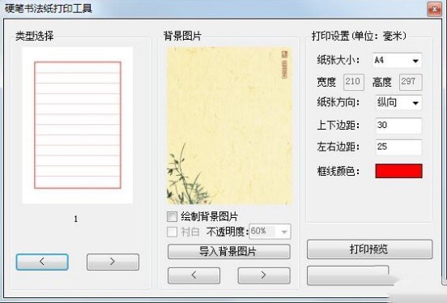Click the 宽度 210 field

pos(354,82)
